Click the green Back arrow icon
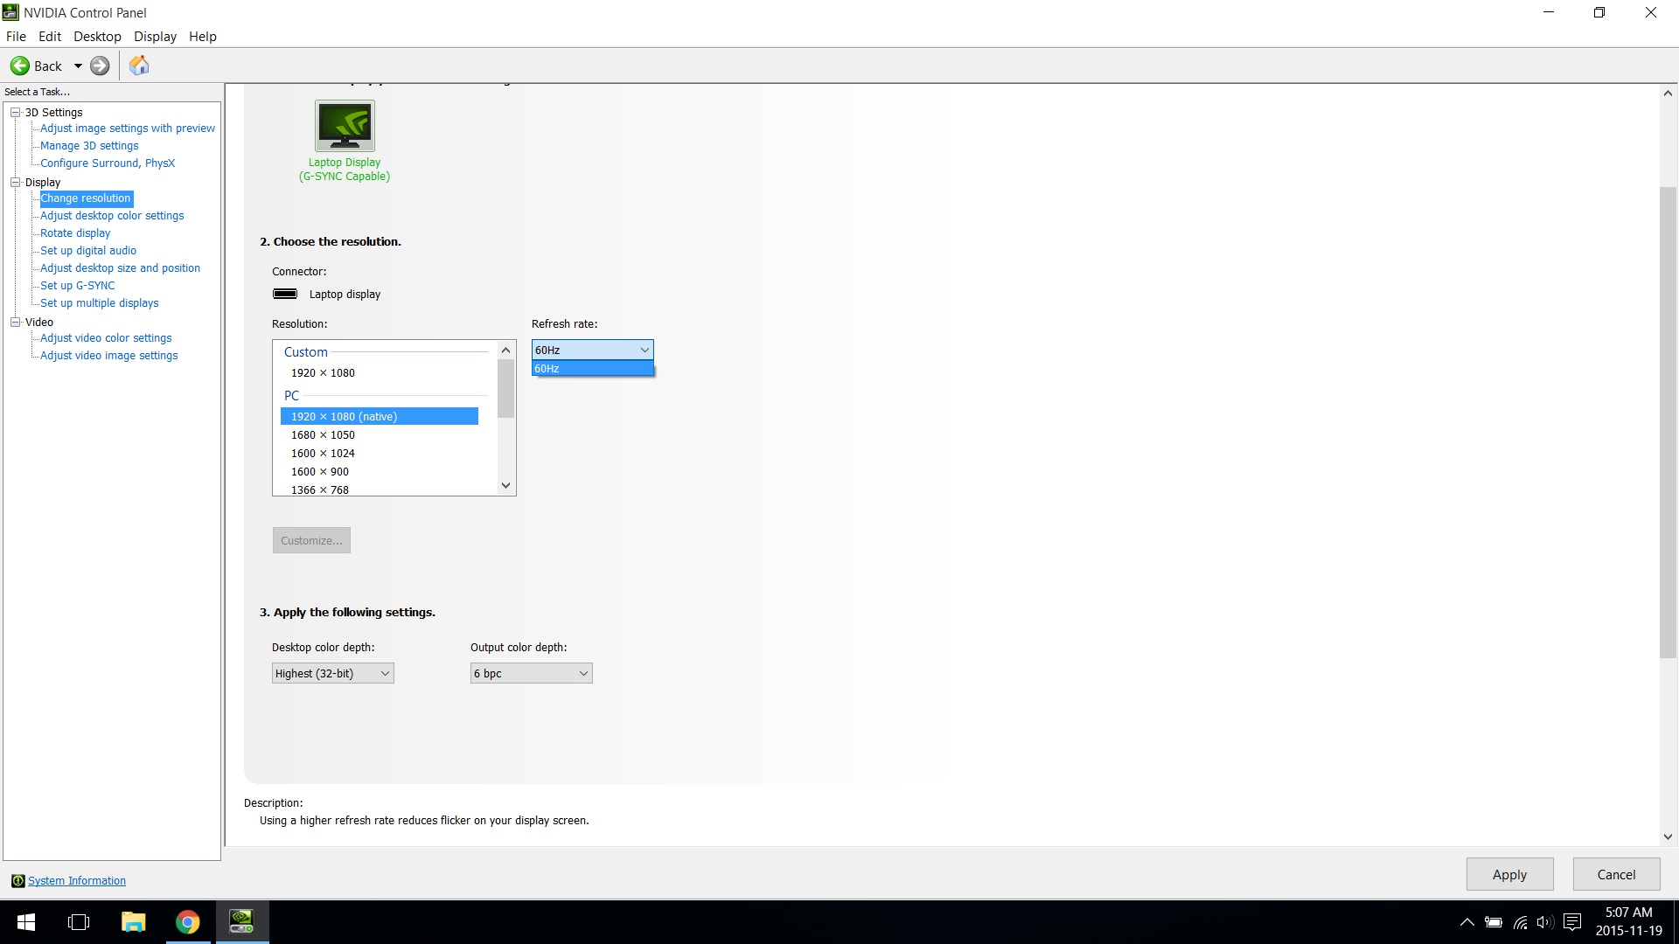 [19, 66]
